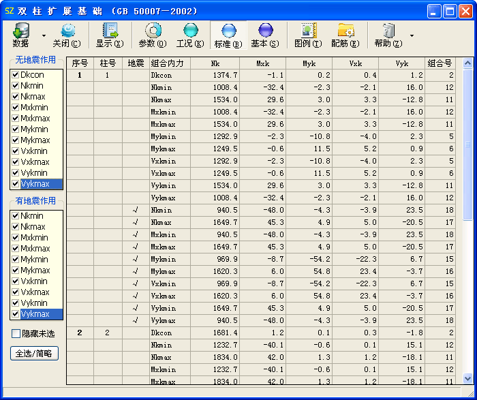Open the 配筋 reinforcement tool

[x=345, y=31]
